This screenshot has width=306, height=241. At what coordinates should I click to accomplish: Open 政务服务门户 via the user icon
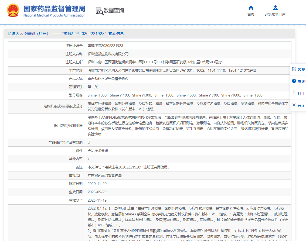275,8
